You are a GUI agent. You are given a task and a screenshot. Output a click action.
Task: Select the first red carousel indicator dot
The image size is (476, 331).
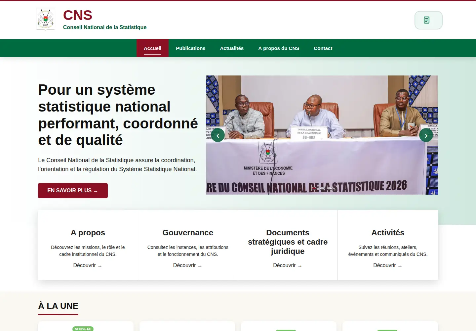click(x=314, y=188)
